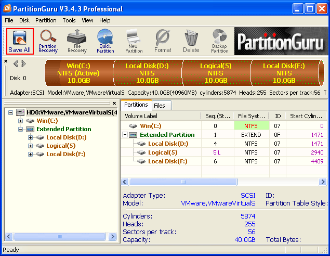Start Quick Partition tool
The width and height of the screenshot is (330, 256).
point(105,41)
